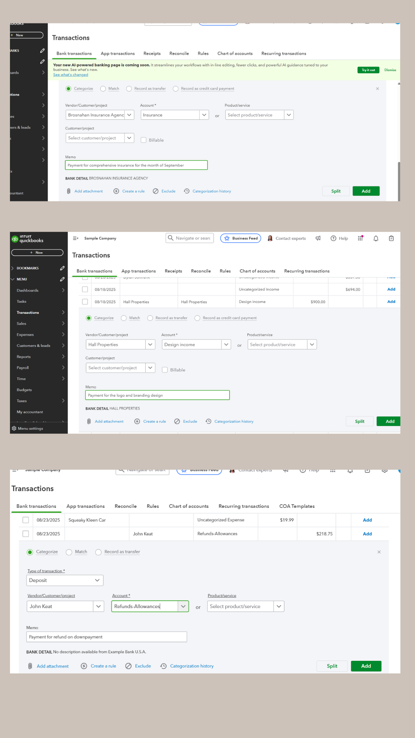
Task: Click the Exclude icon in John Keat panel
Action: [128, 666]
